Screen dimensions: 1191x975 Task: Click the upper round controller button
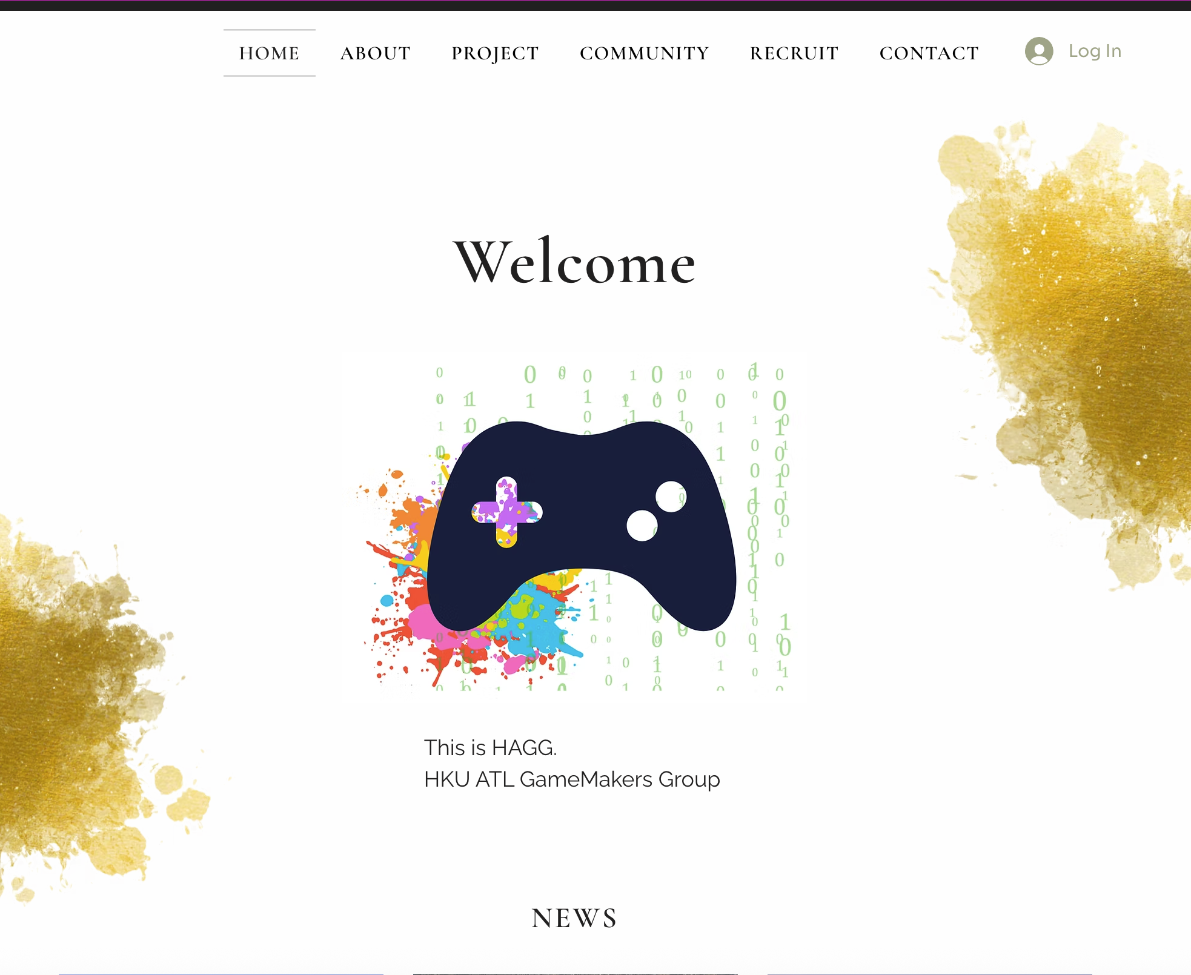tap(671, 497)
